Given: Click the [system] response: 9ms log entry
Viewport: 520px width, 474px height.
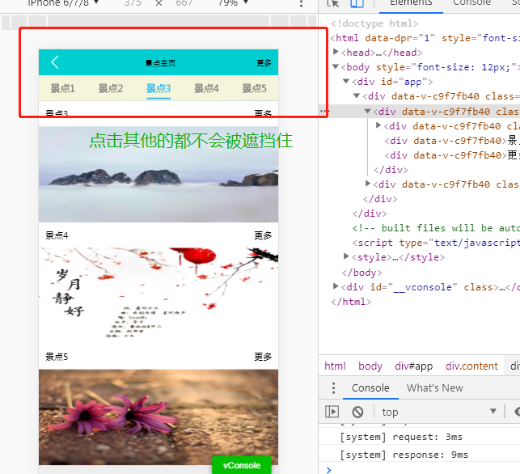Looking at the screenshot, I should pos(404,455).
